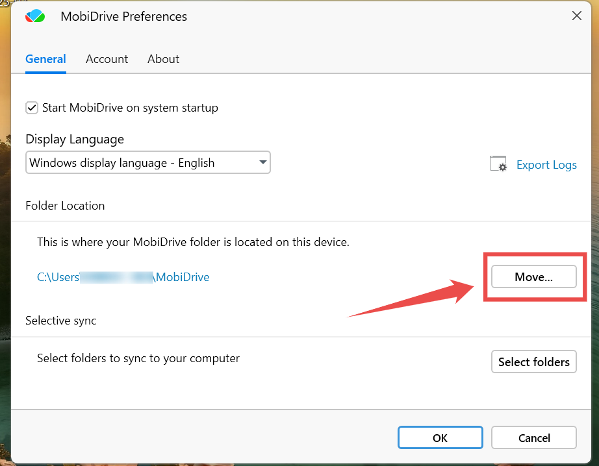
Task: Click the Display Language dropdown arrow
Action: click(262, 162)
